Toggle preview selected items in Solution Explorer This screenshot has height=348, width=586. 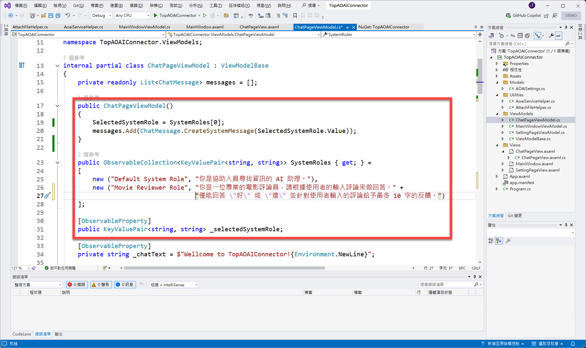558,36
